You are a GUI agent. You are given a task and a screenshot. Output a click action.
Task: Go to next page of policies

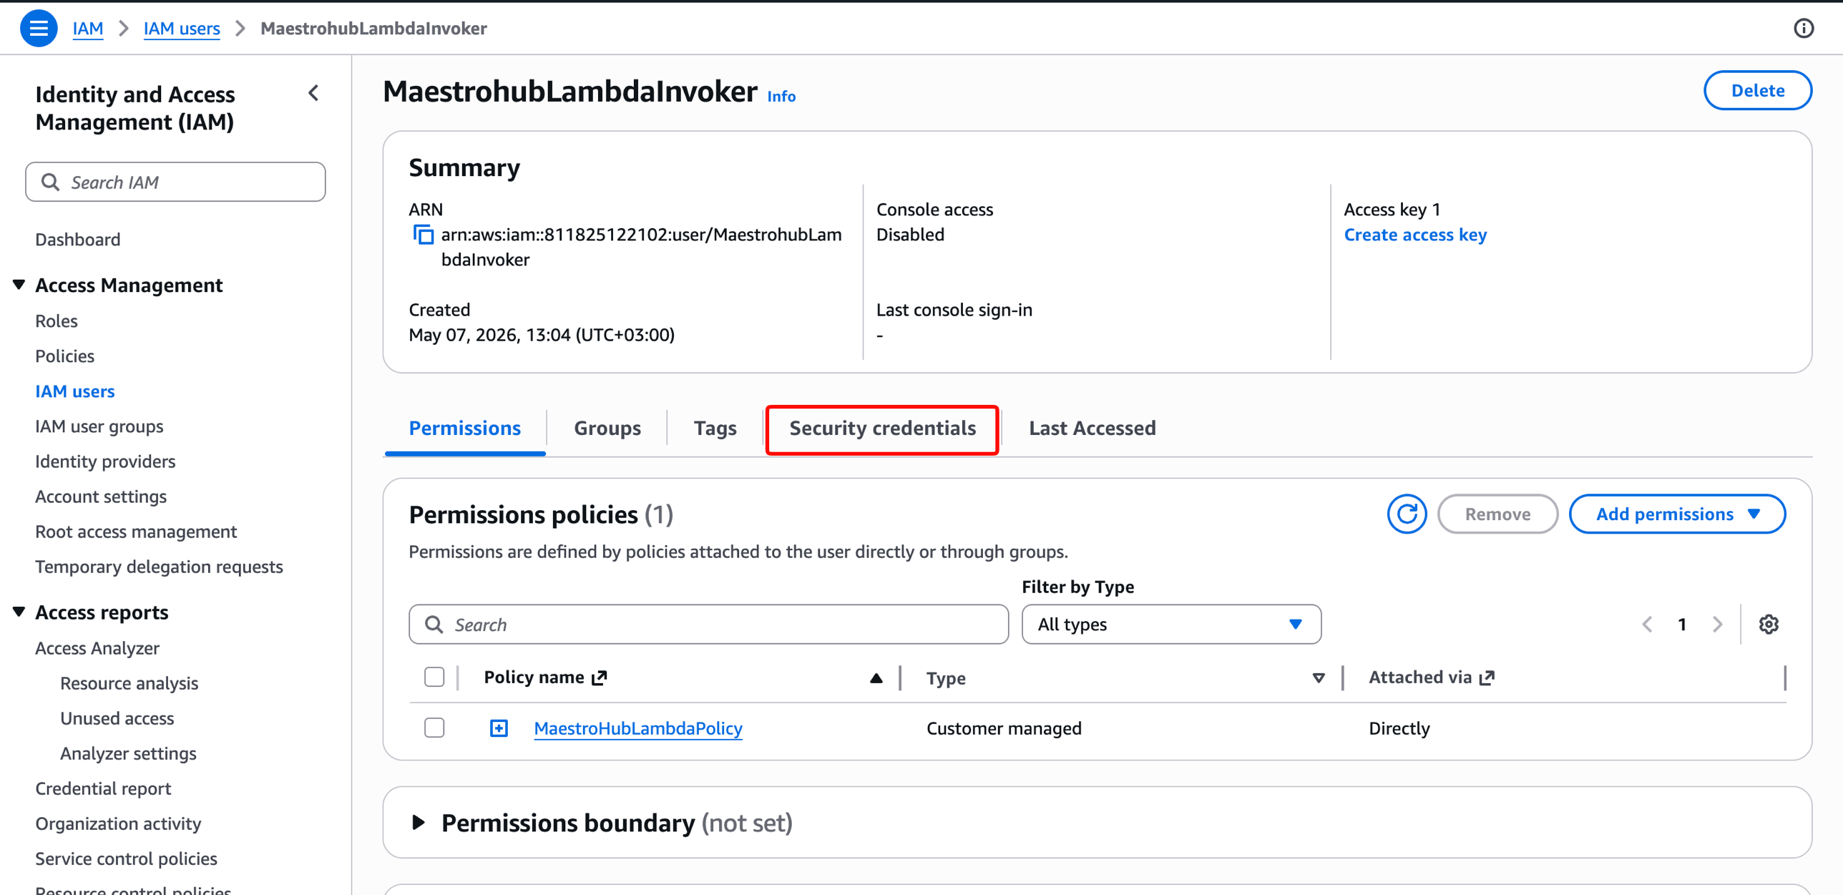coord(1717,624)
